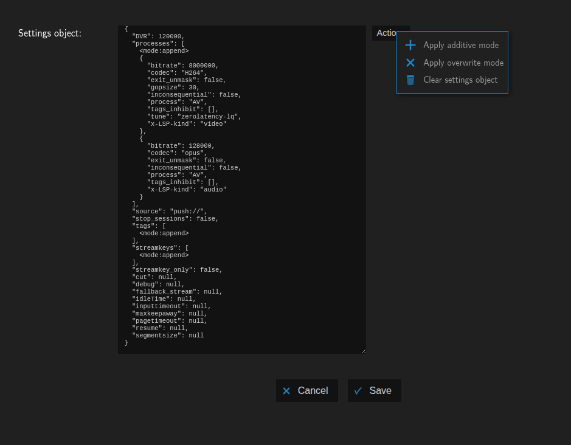Click the "stop_sessions": false line
The width and height of the screenshot is (571, 445).
(x=175, y=218)
